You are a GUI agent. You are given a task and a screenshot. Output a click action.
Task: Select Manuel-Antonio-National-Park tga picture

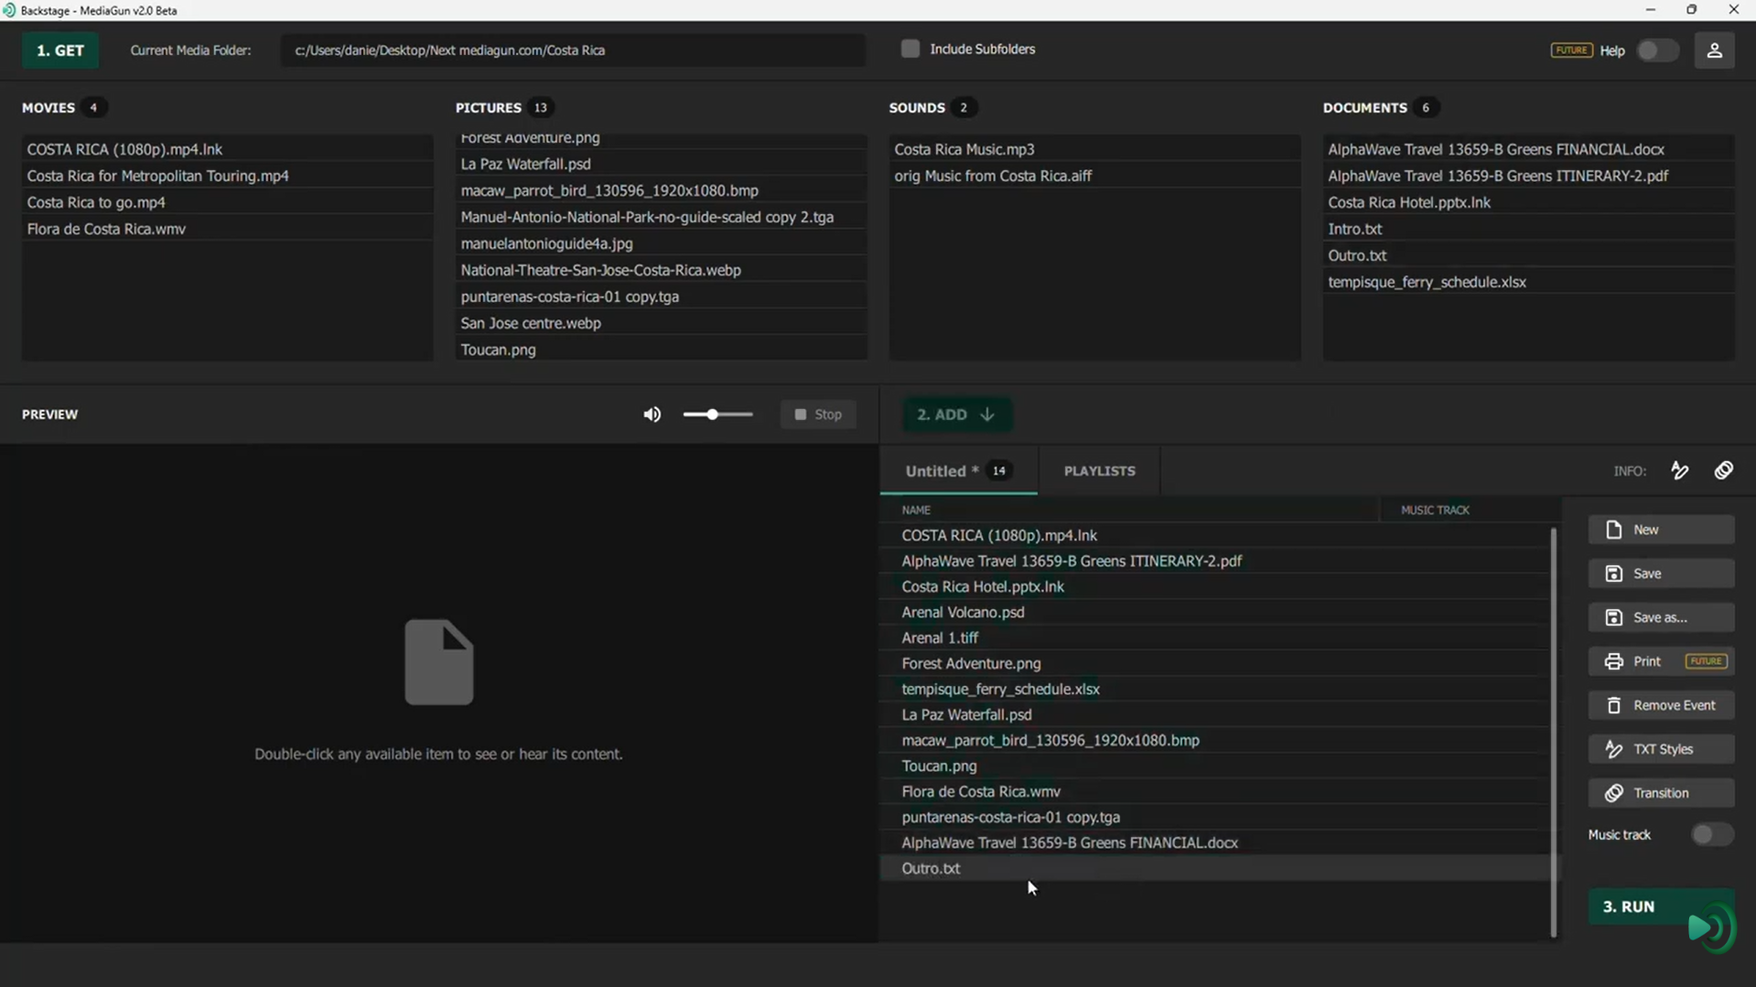[661, 217]
